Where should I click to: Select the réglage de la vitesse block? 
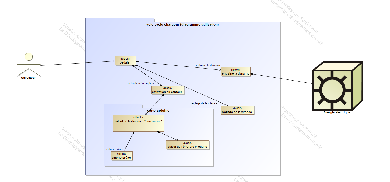click(237, 110)
